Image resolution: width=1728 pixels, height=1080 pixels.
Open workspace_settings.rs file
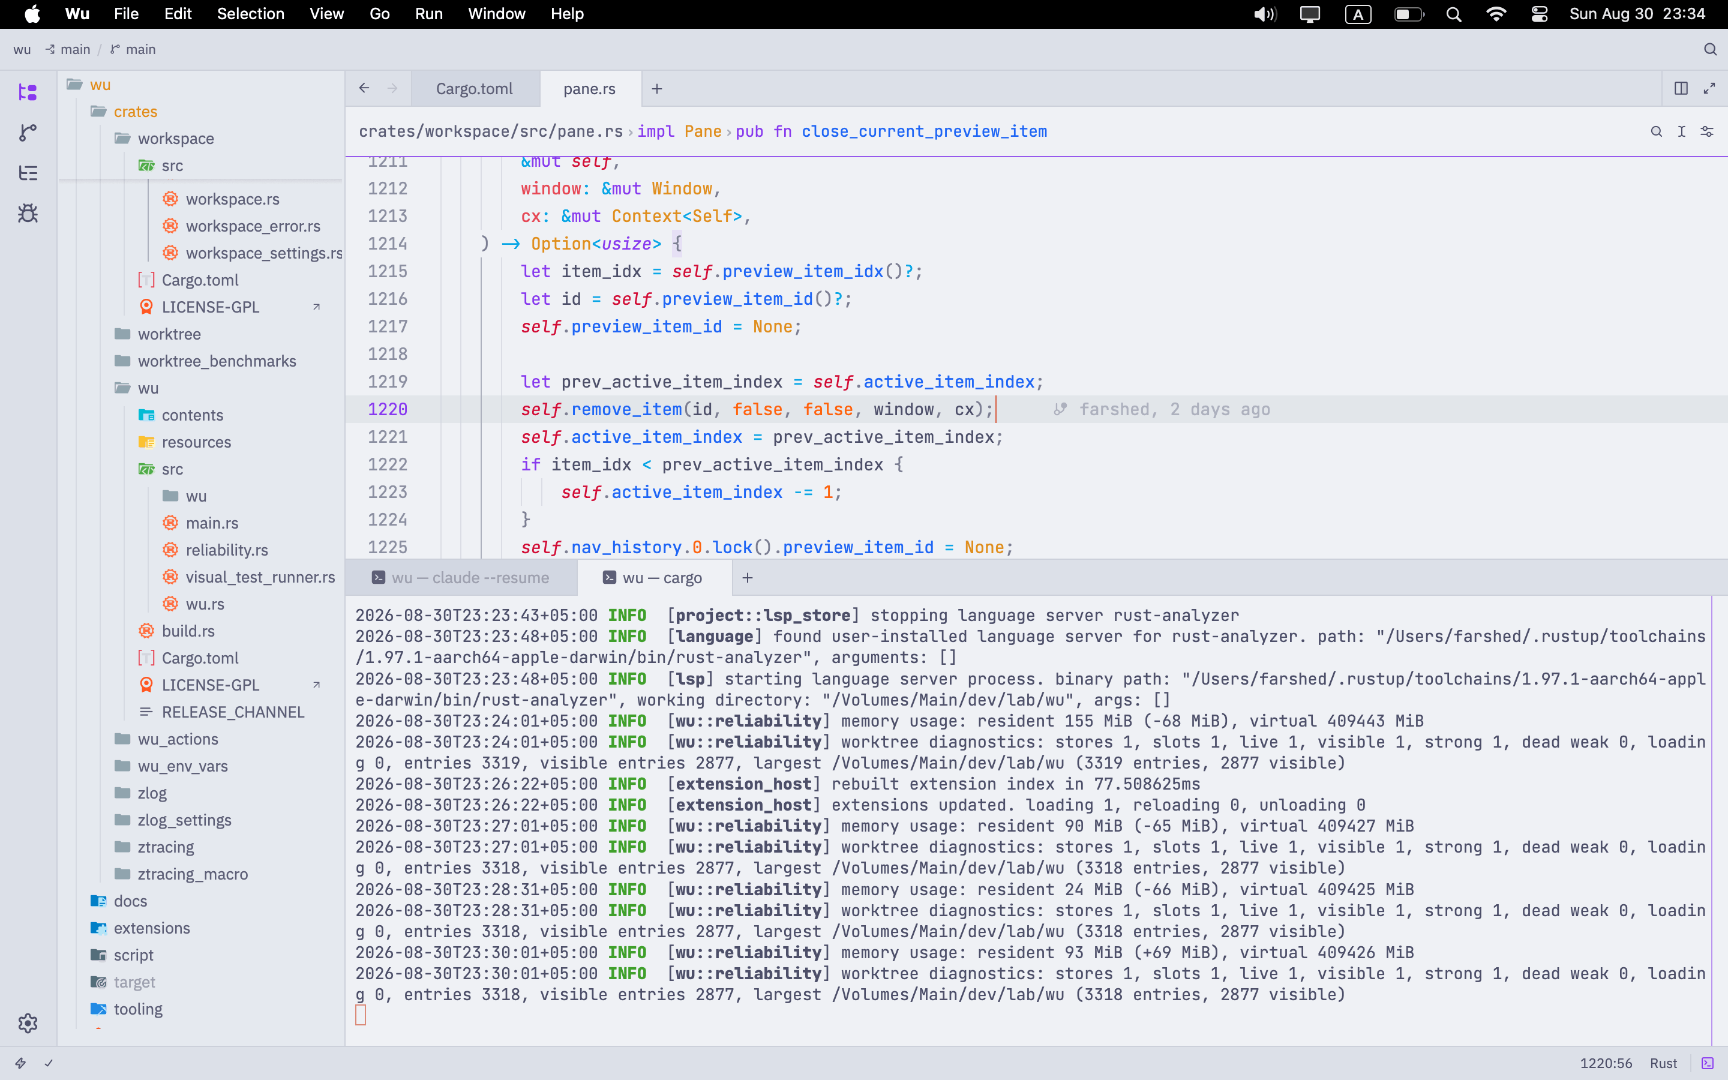click(x=264, y=253)
